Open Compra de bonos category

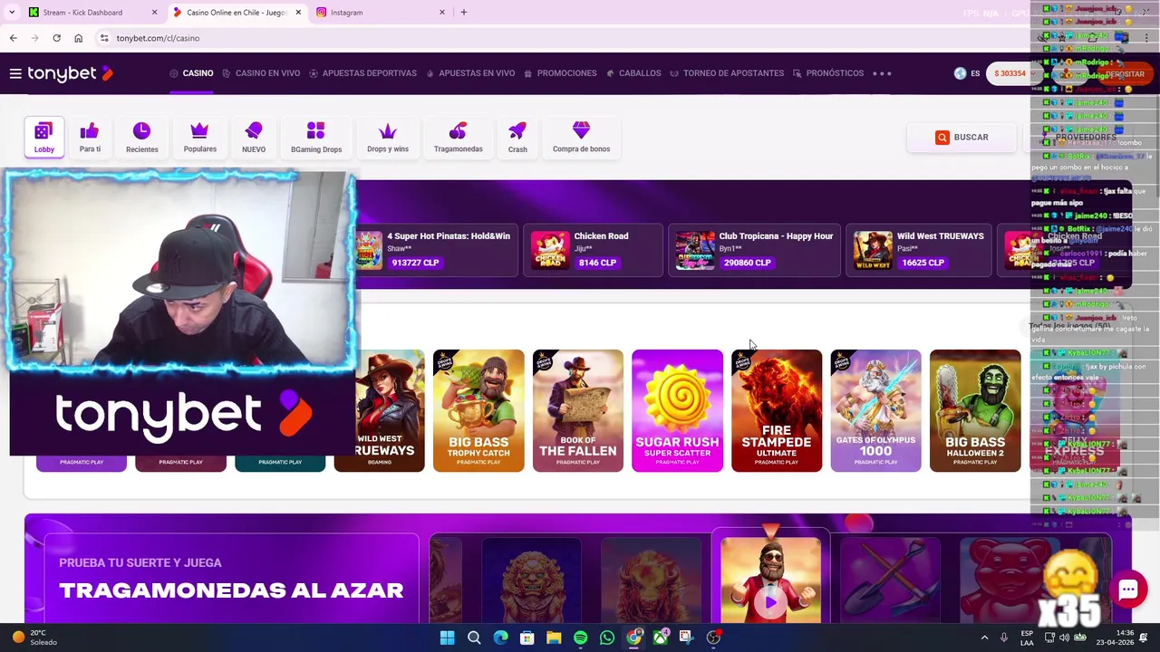click(581, 138)
